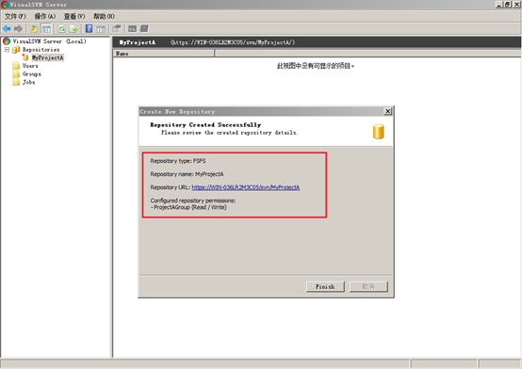Click the grayed Properties toolbar icon
Screen dimensions: 522x369
[x=116, y=28]
